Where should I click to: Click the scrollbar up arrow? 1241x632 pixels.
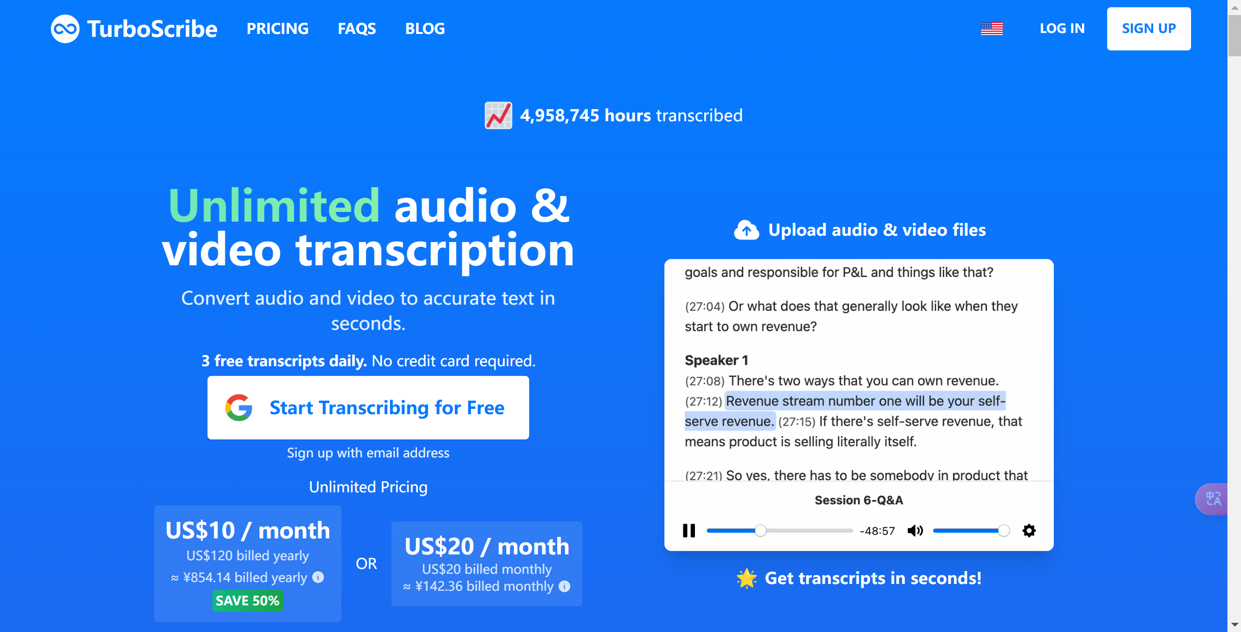(1234, 7)
